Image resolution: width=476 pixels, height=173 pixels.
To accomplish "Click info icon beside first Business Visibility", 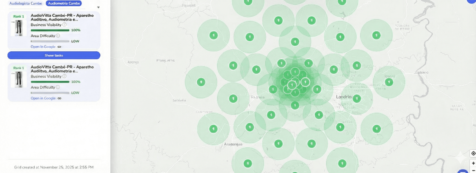I will pyautogui.click(x=65, y=25).
